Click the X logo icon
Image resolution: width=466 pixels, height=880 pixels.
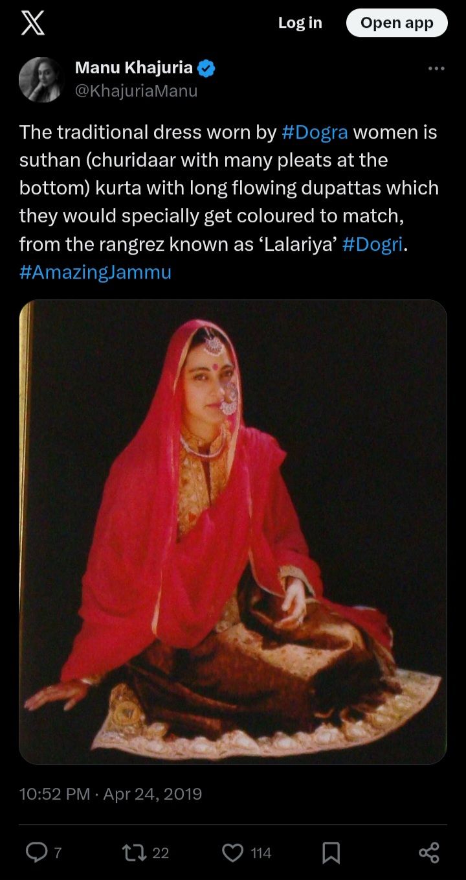pyautogui.click(x=33, y=23)
